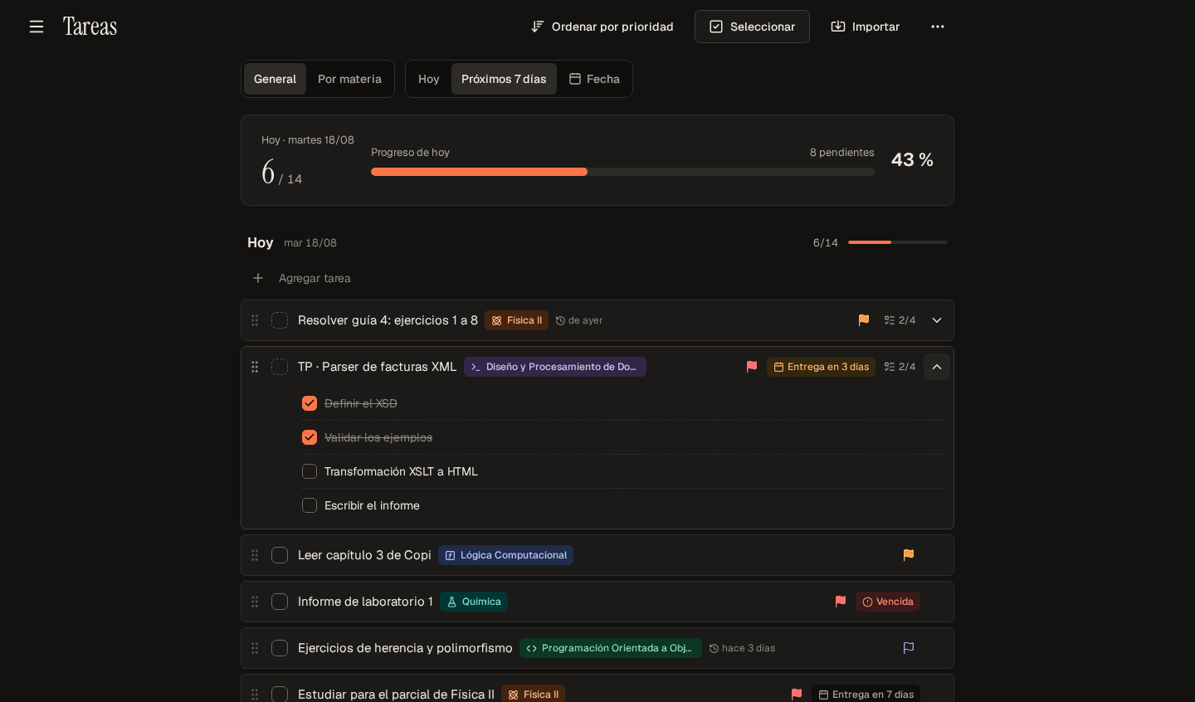The width and height of the screenshot is (1195, 702).
Task: Click priority flag on Resolver guía 4
Action: (864, 320)
